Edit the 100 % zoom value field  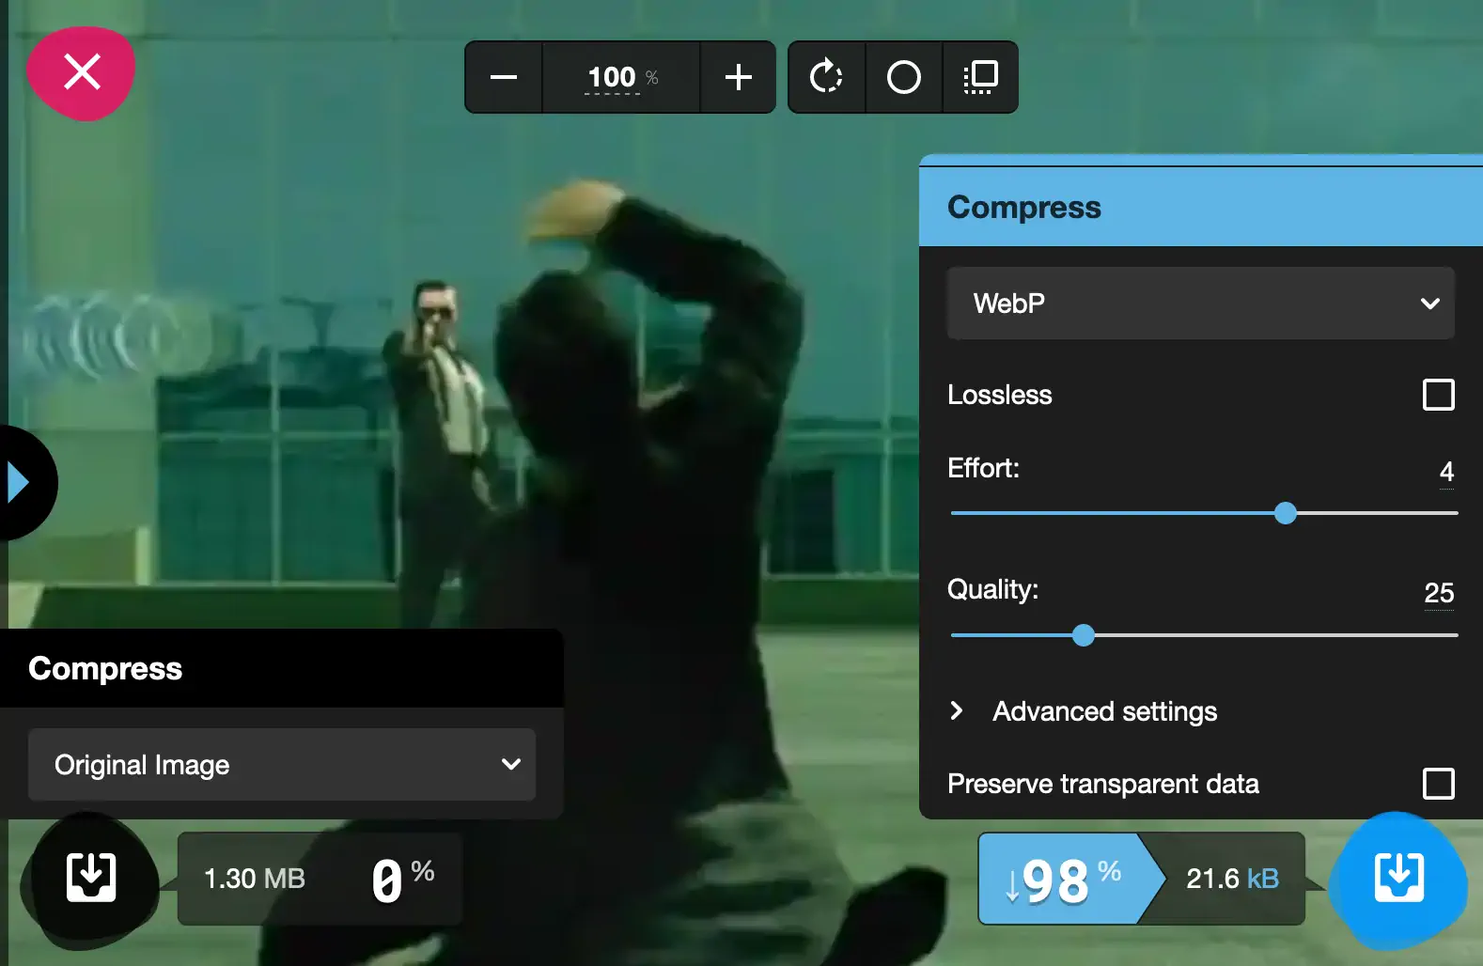pos(621,77)
